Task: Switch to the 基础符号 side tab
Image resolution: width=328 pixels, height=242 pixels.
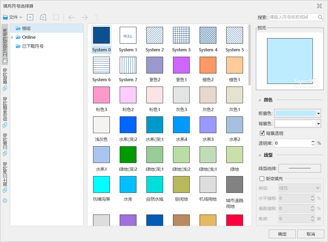Action: click(x=5, y=79)
